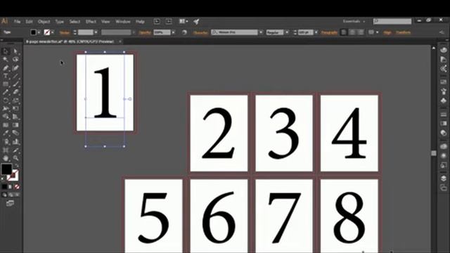Select the Line Segment tool

(x=15, y=76)
